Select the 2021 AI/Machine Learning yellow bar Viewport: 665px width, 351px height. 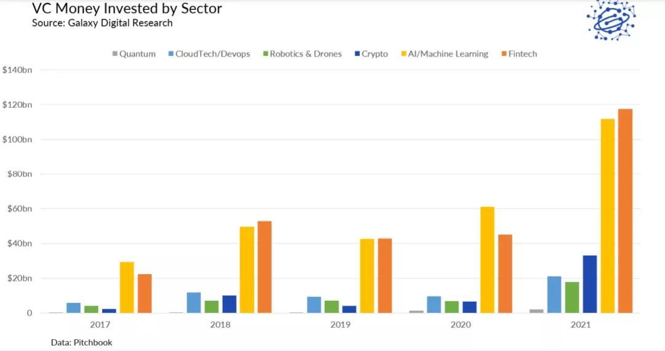point(607,216)
